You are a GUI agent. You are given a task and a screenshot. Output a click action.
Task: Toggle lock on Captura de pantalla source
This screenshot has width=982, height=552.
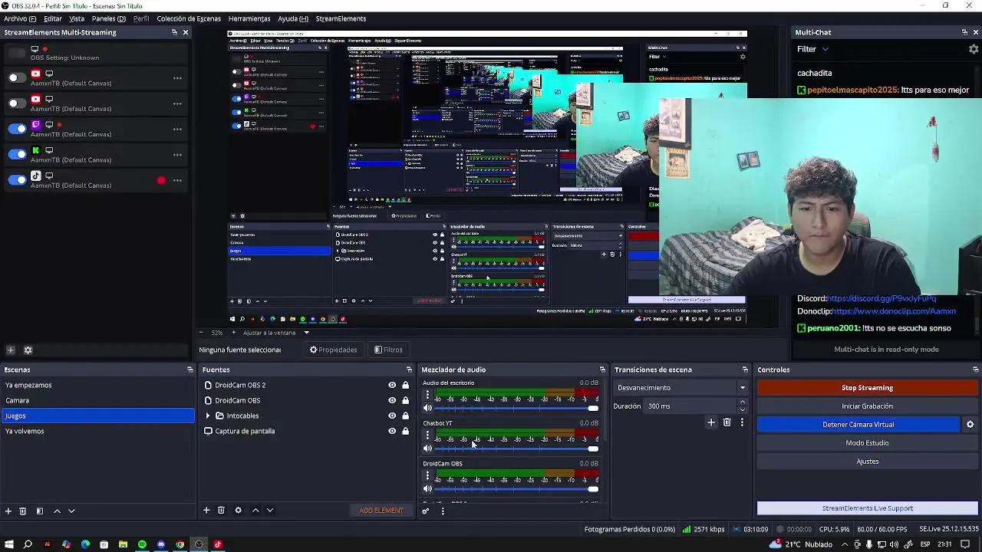[x=405, y=431]
